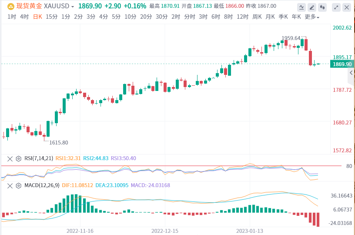This screenshot has width=355, height=235.
Task: Click the DEA:23.10095 value
Action: 112,185
